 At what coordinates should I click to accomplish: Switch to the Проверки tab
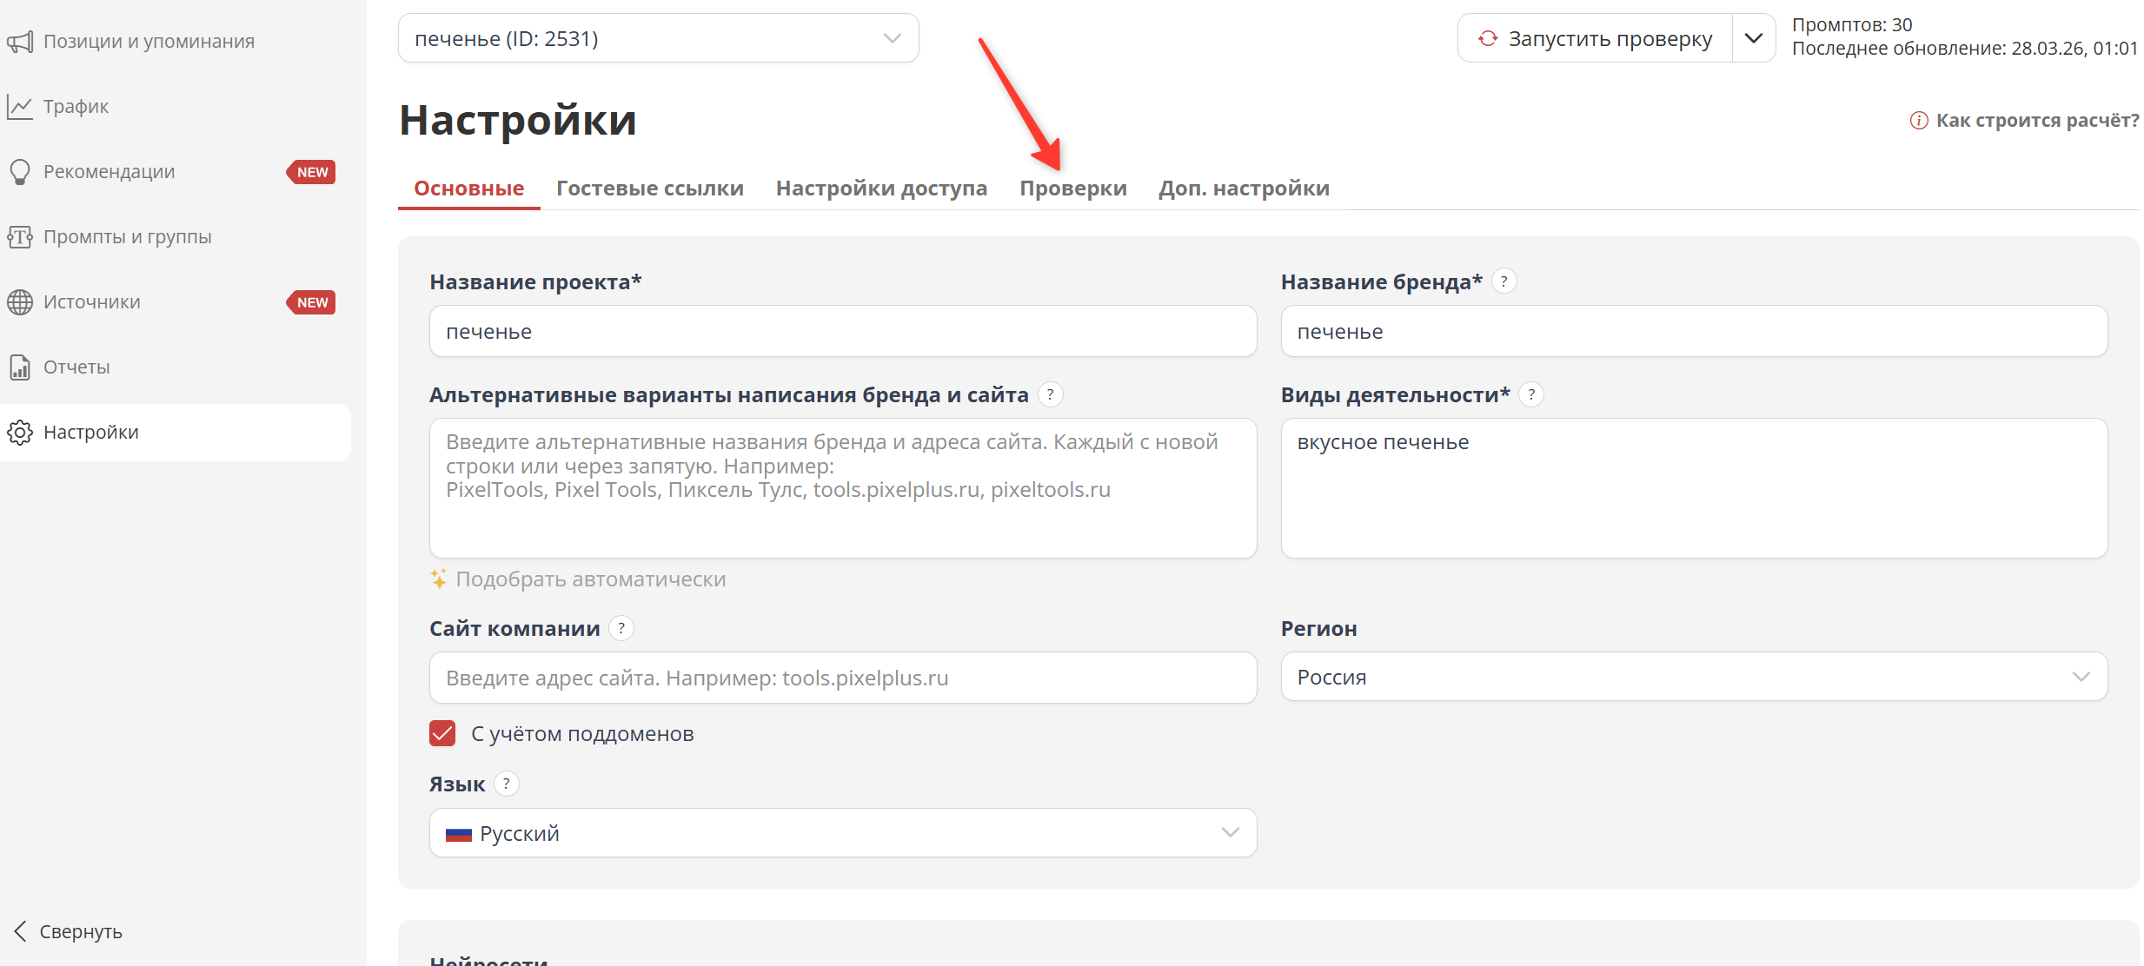(x=1072, y=189)
